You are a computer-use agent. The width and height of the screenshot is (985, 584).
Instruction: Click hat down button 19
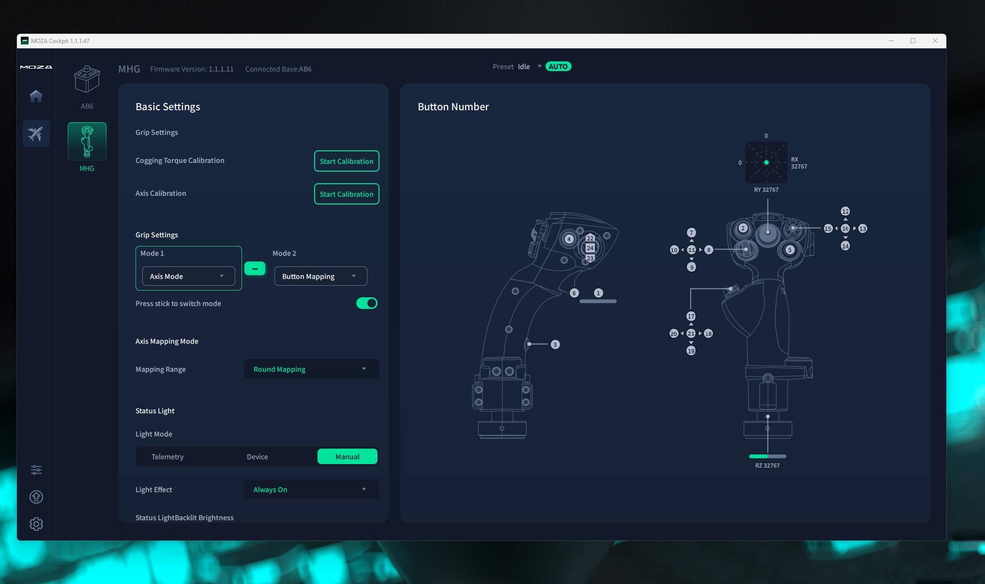coord(691,351)
